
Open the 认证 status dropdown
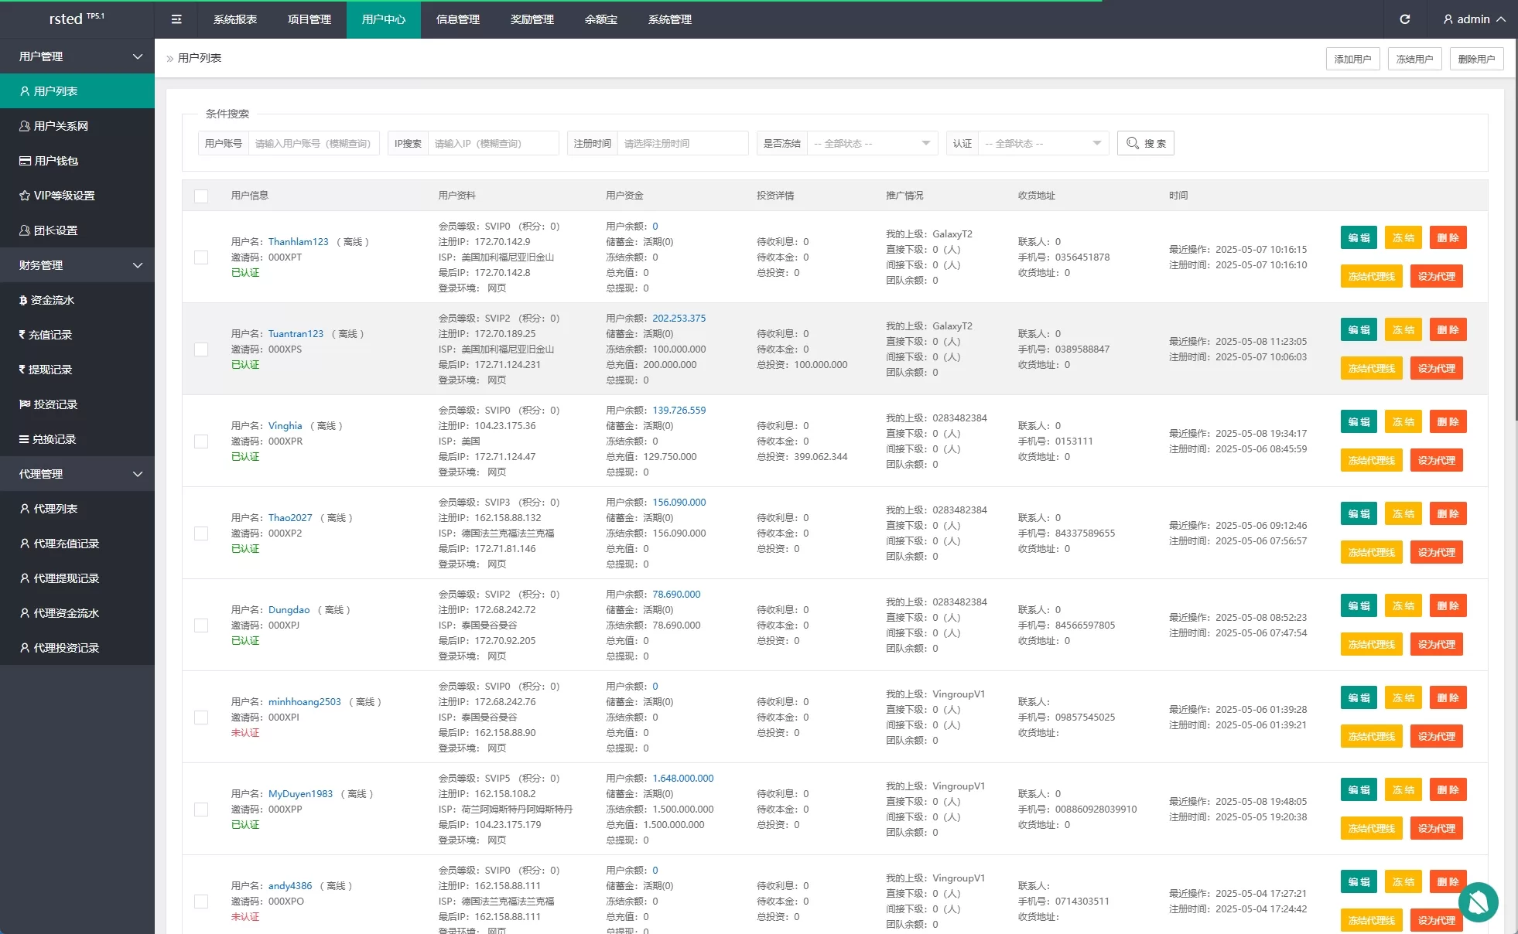click(x=1042, y=144)
